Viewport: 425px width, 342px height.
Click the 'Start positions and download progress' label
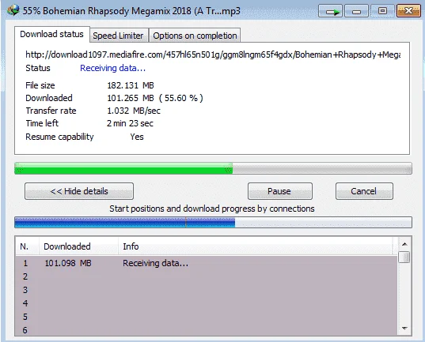[212, 209]
